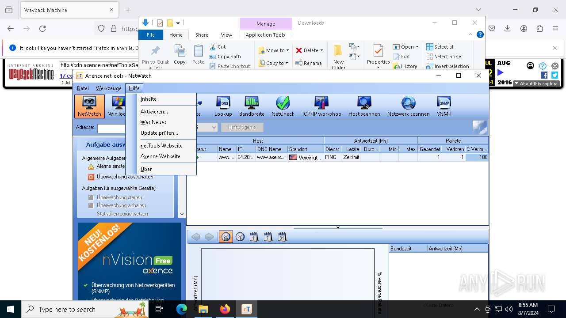Viewport: 566px width, 318px height.
Task: Click Copy in Explorer ribbon
Action: (x=180, y=55)
